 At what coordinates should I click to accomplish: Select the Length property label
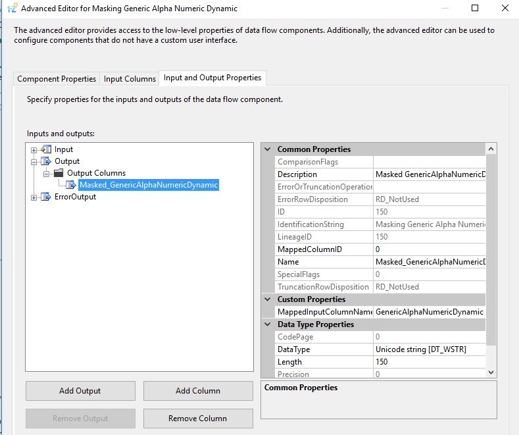pyautogui.click(x=289, y=362)
